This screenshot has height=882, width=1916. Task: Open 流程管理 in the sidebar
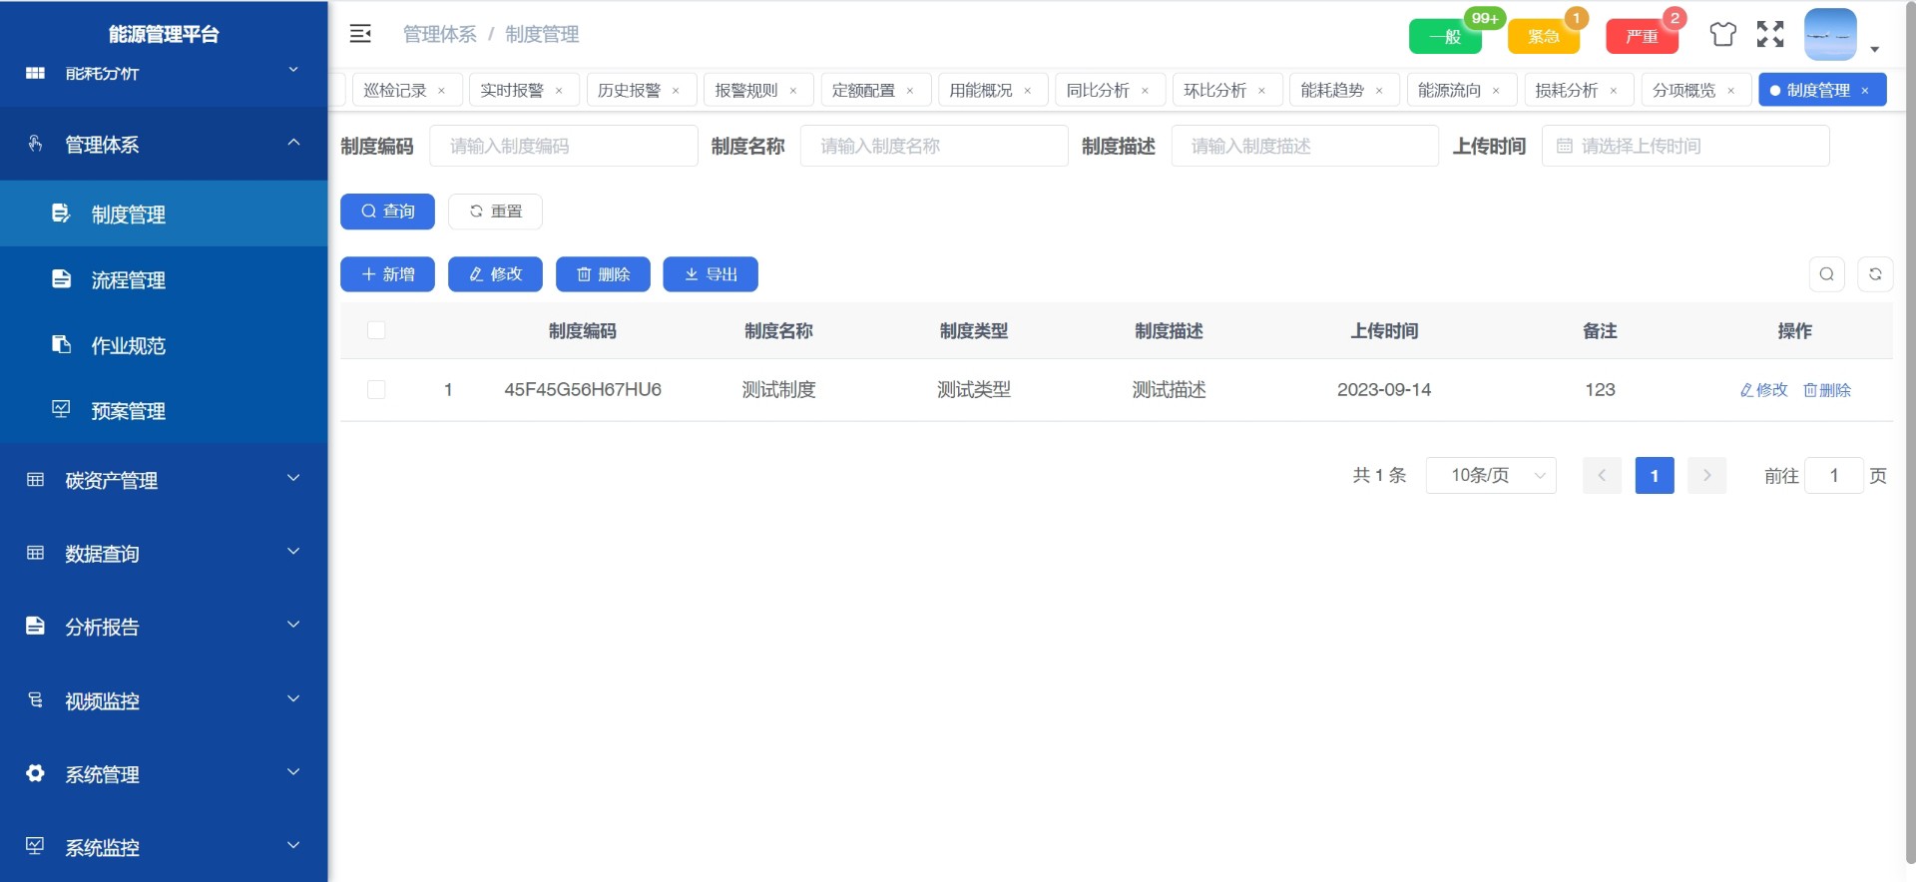point(129,280)
